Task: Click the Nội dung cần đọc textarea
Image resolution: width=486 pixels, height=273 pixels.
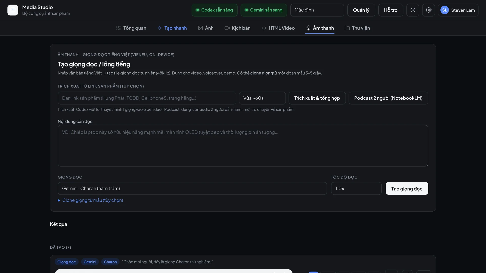Action: pyautogui.click(x=243, y=146)
